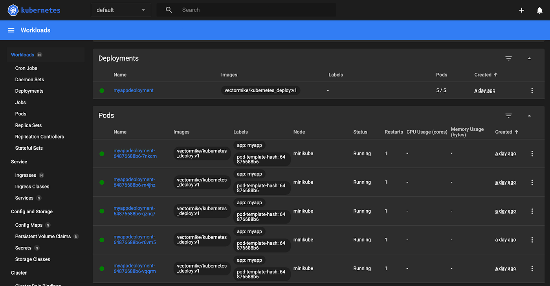Open actions menu for pod r6vm5
Image resolution: width=550 pixels, height=286 pixels.
point(532,240)
